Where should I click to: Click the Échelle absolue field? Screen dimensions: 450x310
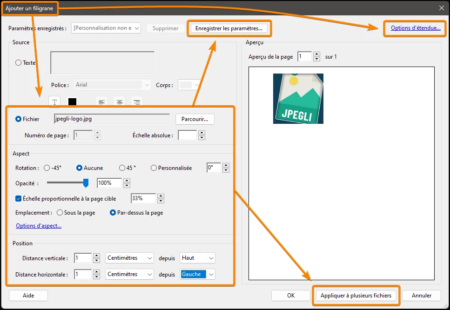tap(187, 135)
